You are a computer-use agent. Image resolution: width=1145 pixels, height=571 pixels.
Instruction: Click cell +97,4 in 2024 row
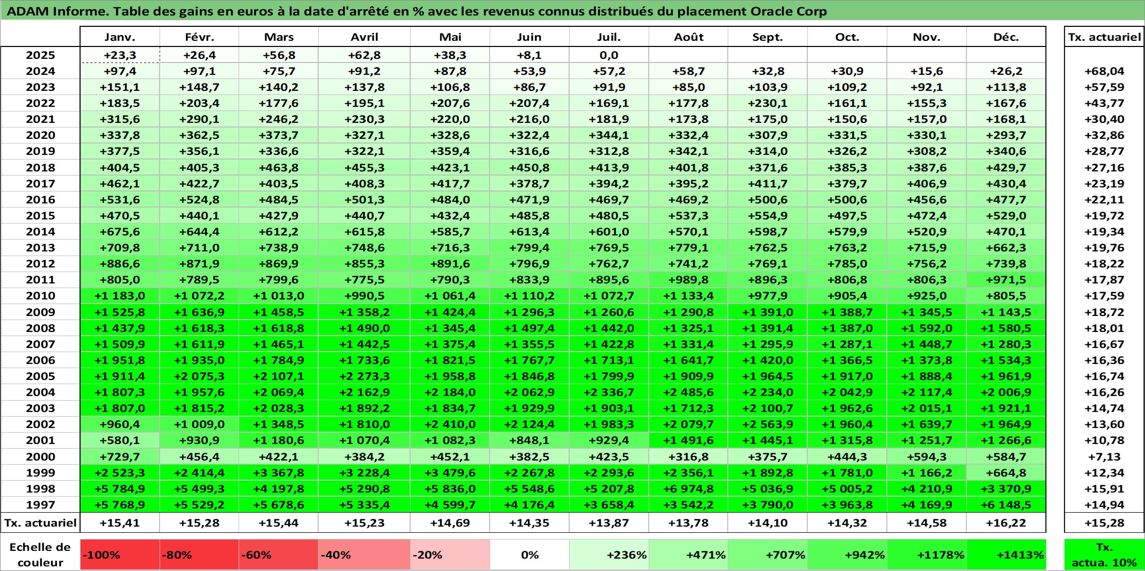point(120,71)
